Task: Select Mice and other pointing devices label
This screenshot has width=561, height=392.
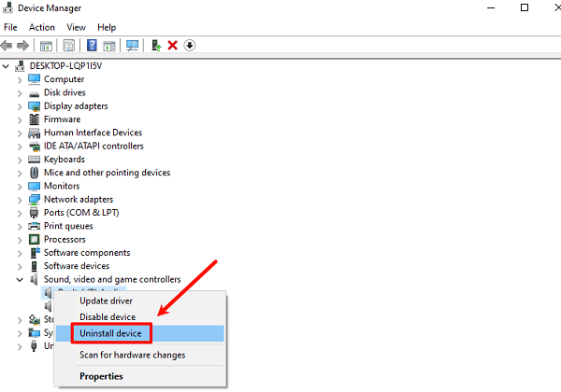Action: [107, 173]
